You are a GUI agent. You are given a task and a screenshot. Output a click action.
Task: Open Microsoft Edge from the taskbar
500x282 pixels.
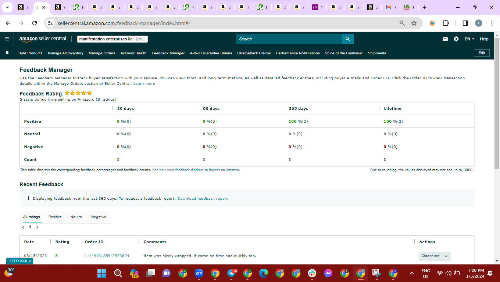coord(264,273)
